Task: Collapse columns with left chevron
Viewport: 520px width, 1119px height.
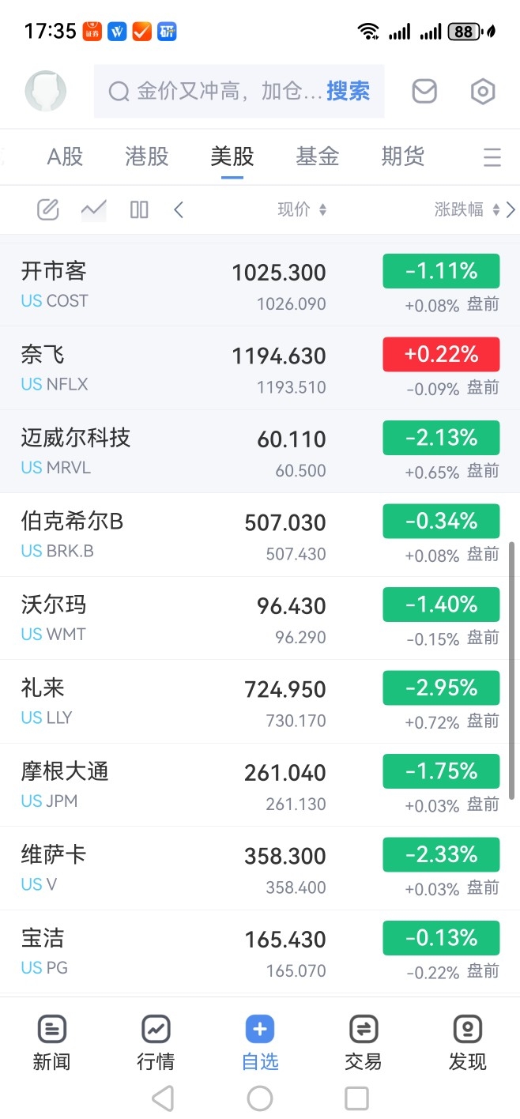Action: pyautogui.click(x=179, y=209)
